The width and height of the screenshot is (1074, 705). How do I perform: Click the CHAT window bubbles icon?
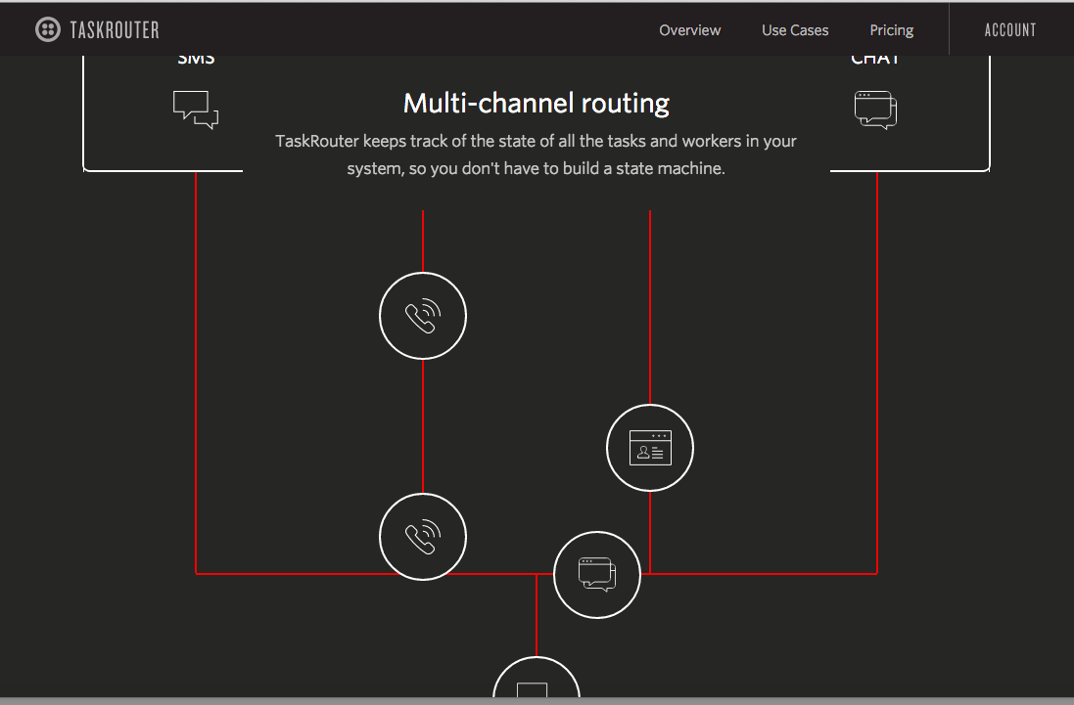click(875, 110)
